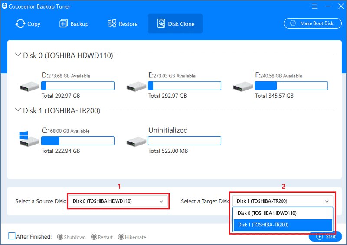
Task: Switch to the Restore tab
Action: coord(123,24)
